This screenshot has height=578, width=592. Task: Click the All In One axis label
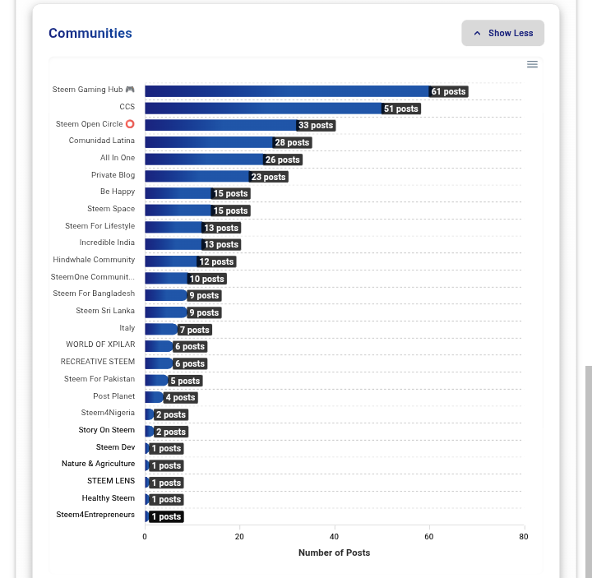click(x=118, y=158)
